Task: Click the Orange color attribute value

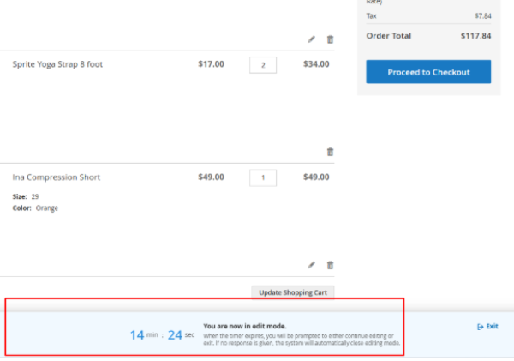Action: point(47,208)
